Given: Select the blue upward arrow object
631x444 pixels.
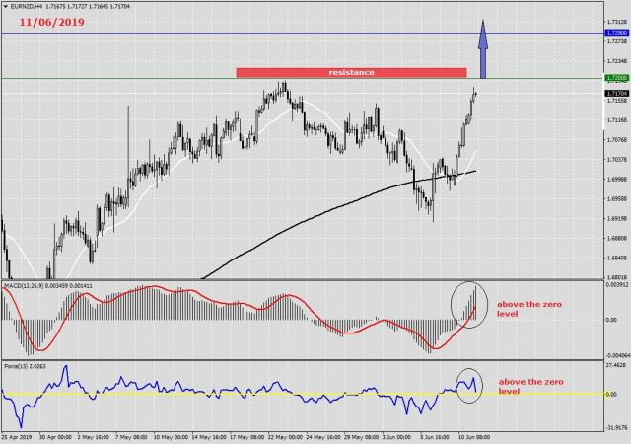Looking at the screenshot, I should (483, 49).
